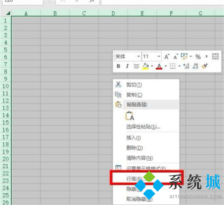Choose 剪切(T) from context menu
The image size is (224, 205).
(x=146, y=85)
